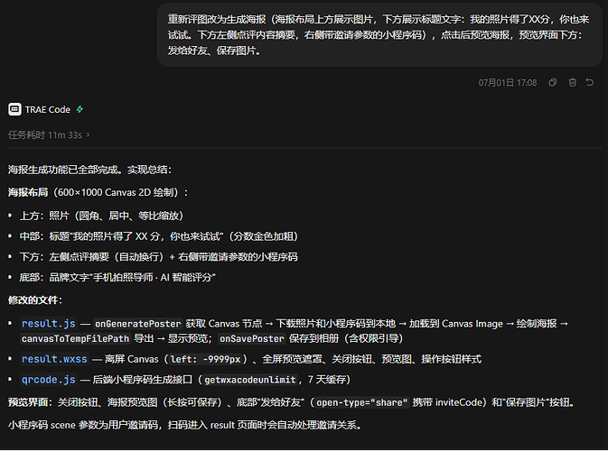Delete the message using trash icon
This screenshot has width=608, height=451.
tap(573, 82)
